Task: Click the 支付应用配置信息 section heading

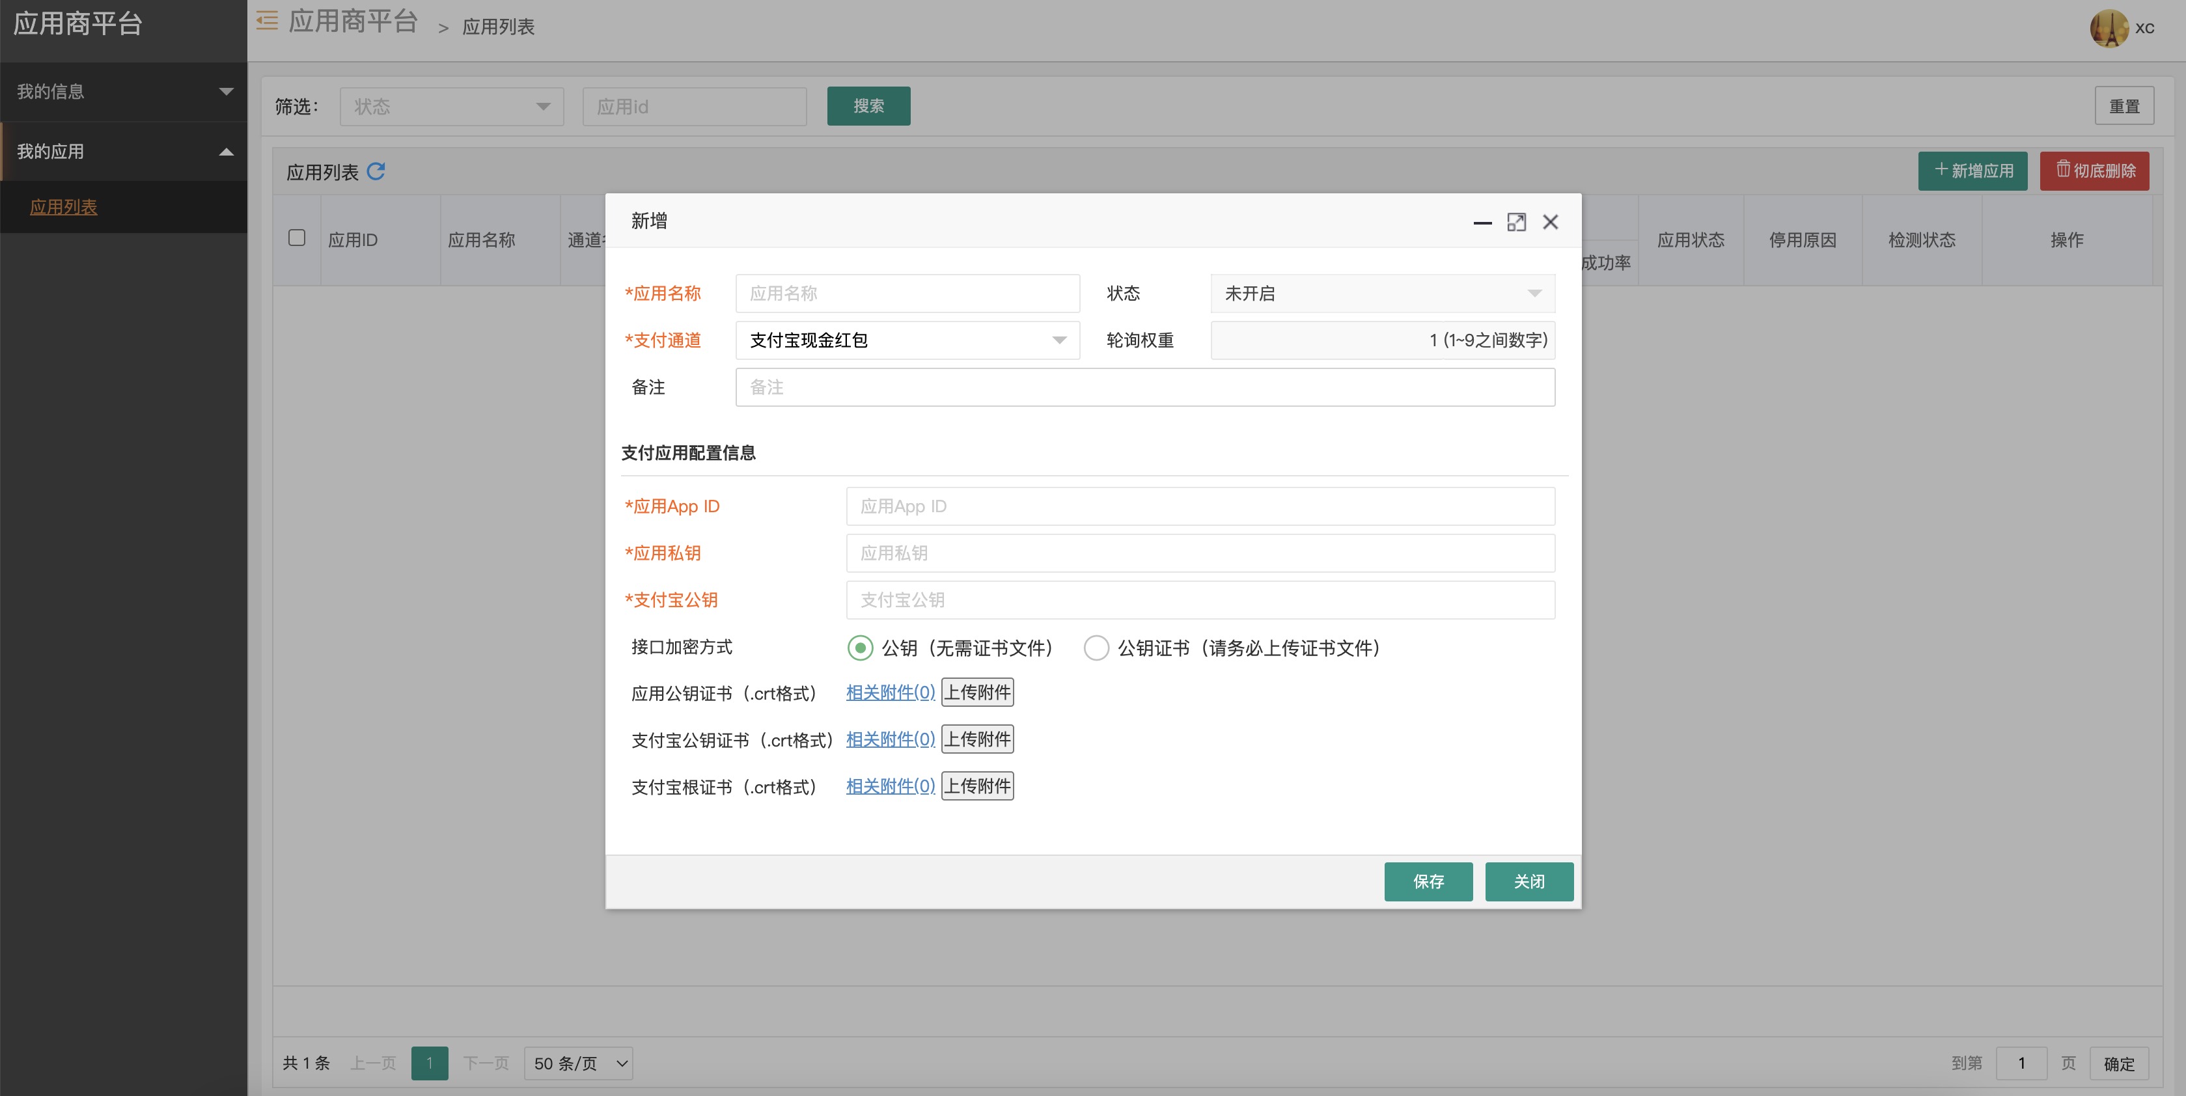Action: 688,453
